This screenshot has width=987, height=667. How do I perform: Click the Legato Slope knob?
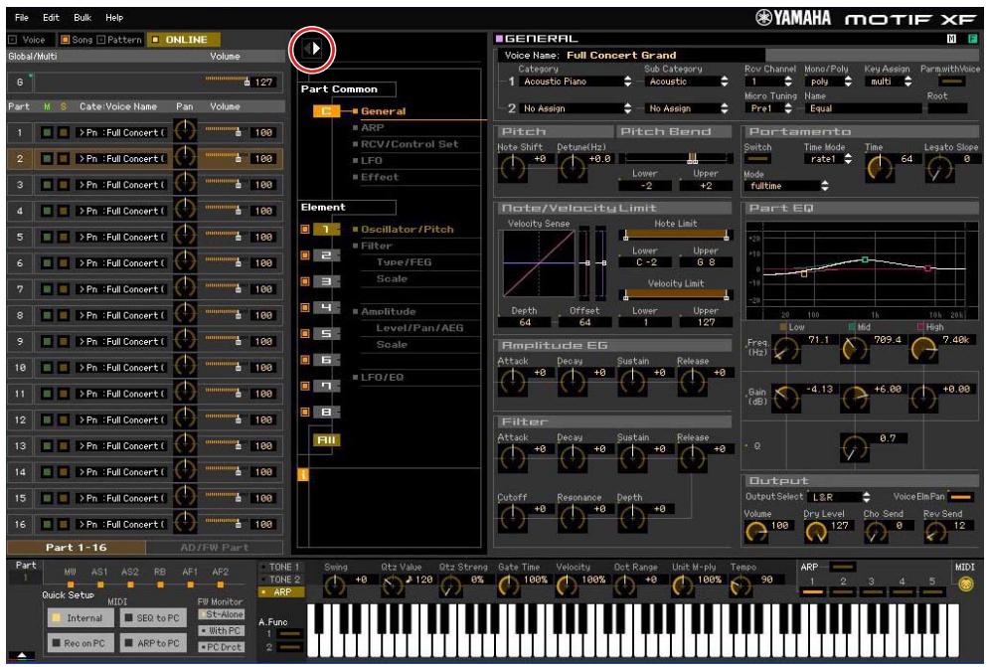click(x=939, y=167)
